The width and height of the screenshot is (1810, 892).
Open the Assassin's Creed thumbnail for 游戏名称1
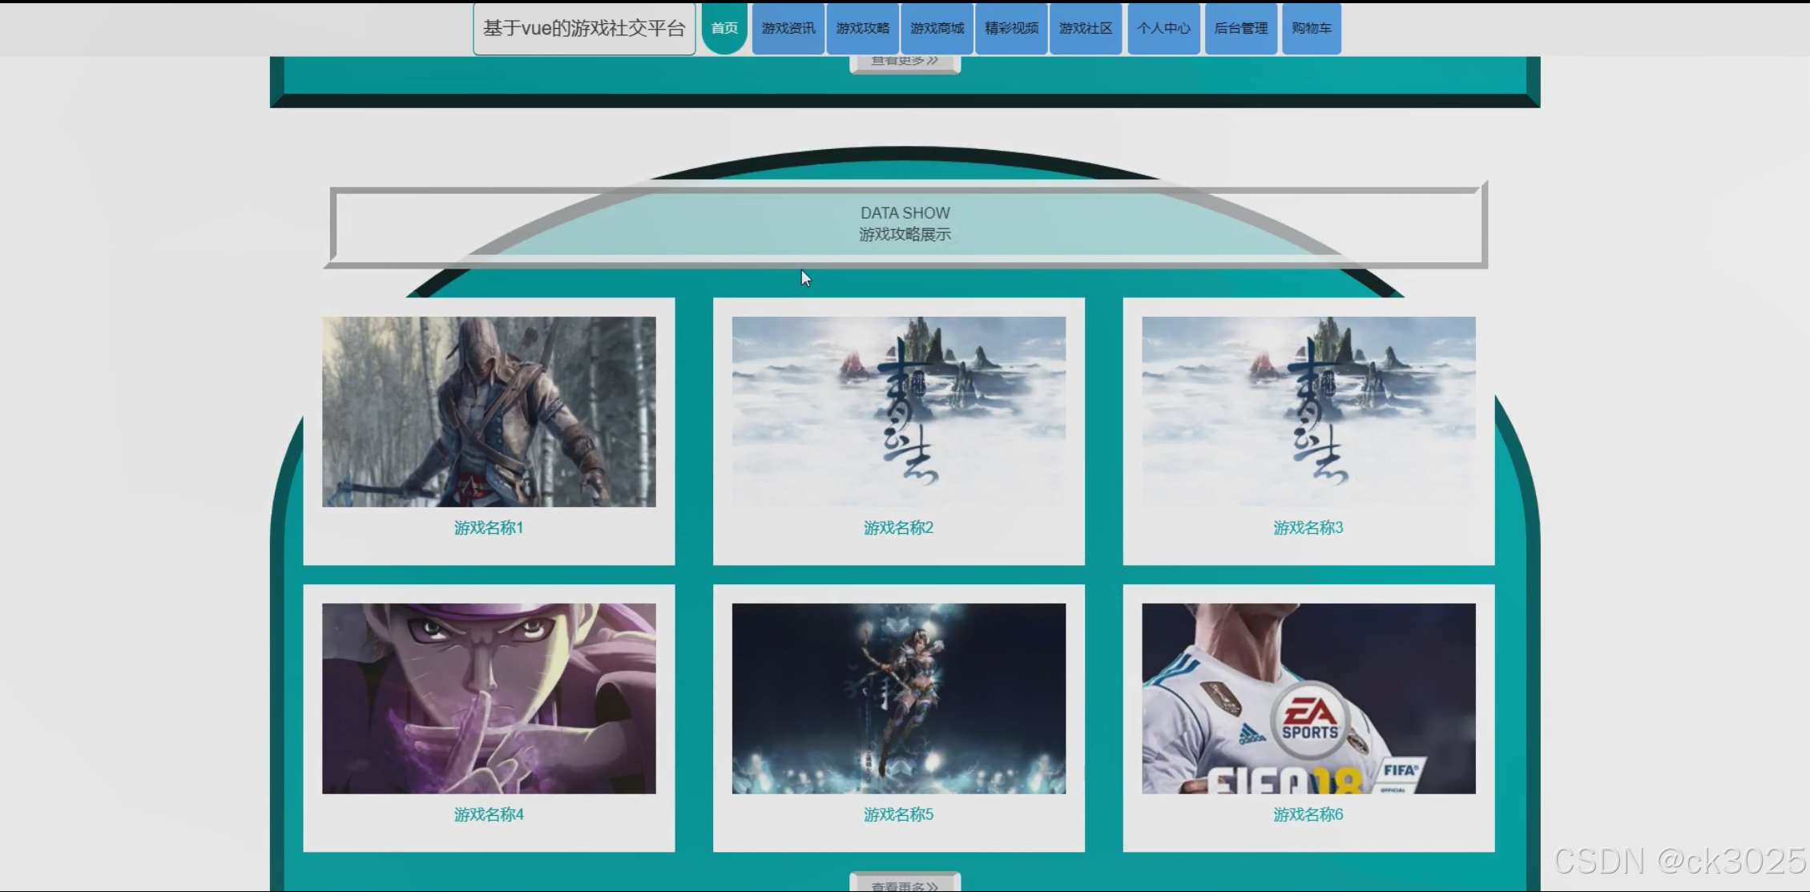[489, 411]
